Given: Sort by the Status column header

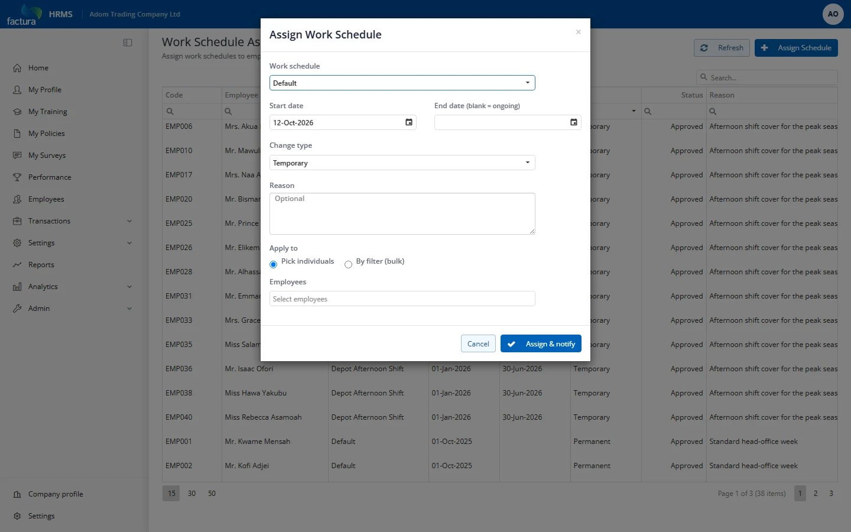Looking at the screenshot, I should coord(674,95).
